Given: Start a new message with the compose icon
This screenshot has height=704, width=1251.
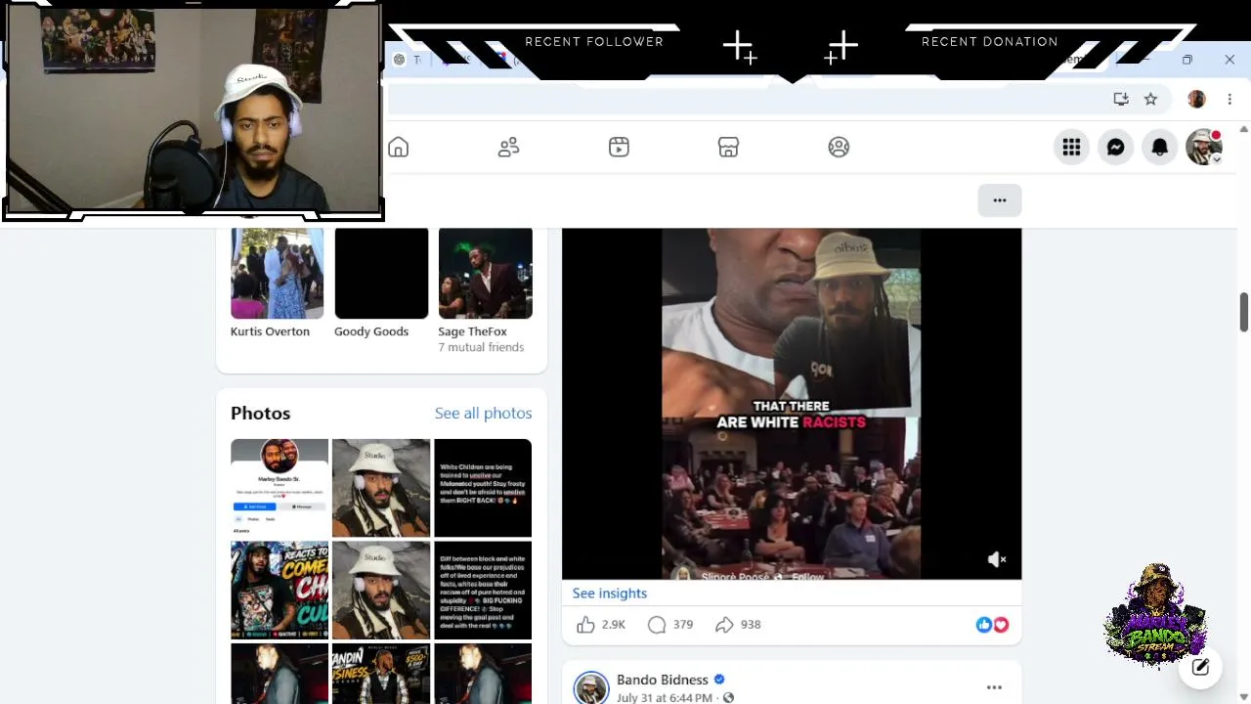Looking at the screenshot, I should pyautogui.click(x=1200, y=667).
